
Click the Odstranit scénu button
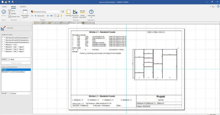tap(16, 63)
